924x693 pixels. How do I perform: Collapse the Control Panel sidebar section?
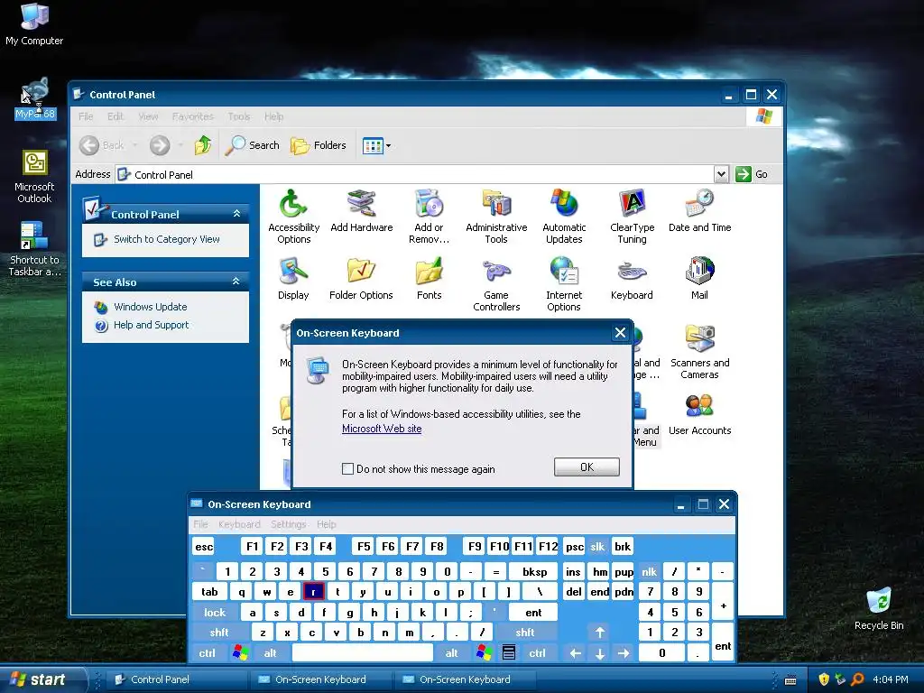[x=236, y=214]
